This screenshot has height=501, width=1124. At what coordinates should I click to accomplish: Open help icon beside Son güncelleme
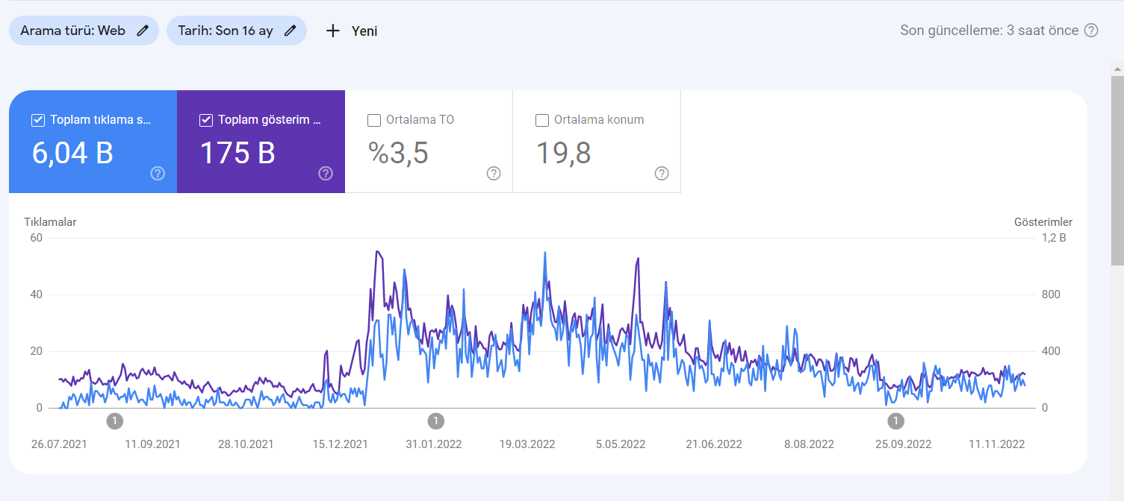click(1091, 31)
